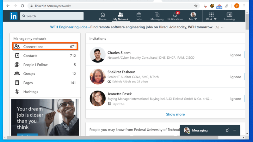This screenshot has width=253, height=142.
Task: Click the round orange extension icon
Action: pyautogui.click(x=212, y=6)
